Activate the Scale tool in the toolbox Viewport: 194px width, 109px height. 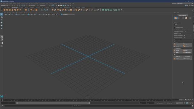2,28
